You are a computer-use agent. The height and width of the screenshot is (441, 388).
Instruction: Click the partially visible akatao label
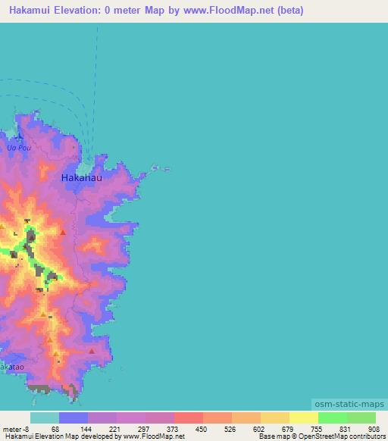point(12,367)
